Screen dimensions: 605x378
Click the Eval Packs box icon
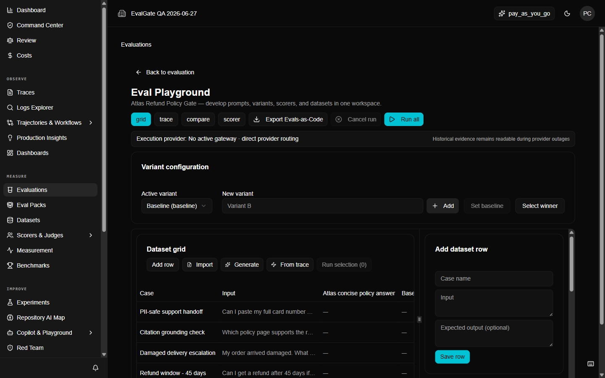[10, 205]
